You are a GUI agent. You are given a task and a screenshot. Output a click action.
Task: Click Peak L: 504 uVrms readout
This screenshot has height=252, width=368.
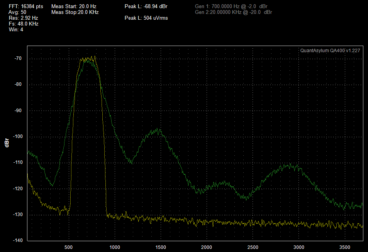point(146,18)
